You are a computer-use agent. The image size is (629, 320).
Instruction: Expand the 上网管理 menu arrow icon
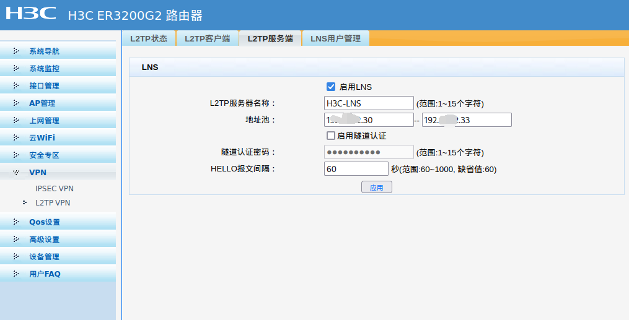16,120
